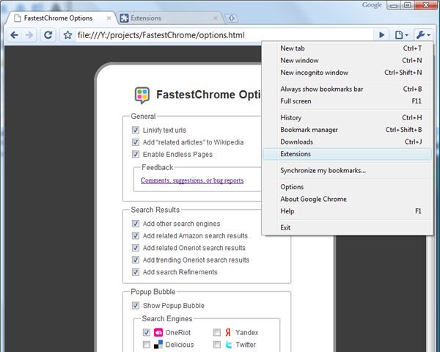Click the Search Engines group label

pos(167,318)
